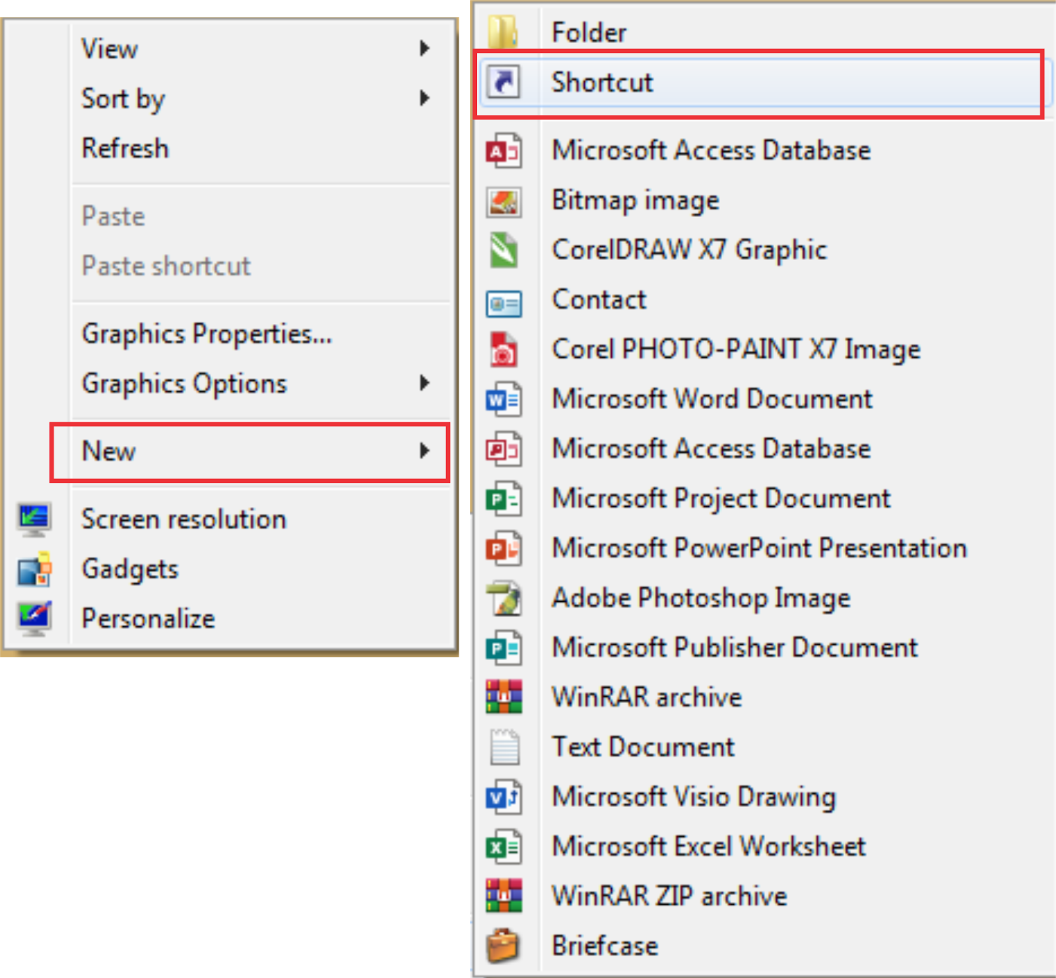Select the Corel PHOTO-PAINT X7 Image option
Image resolution: width=1056 pixels, height=978 pixels.
coord(735,349)
